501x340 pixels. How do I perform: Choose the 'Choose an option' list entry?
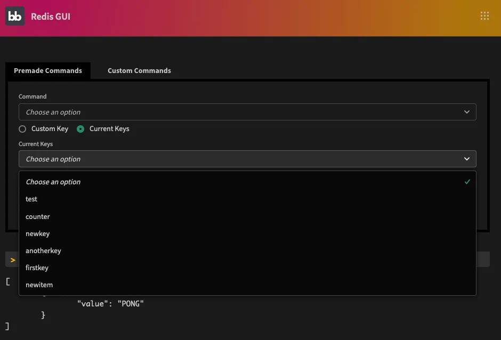(x=247, y=182)
